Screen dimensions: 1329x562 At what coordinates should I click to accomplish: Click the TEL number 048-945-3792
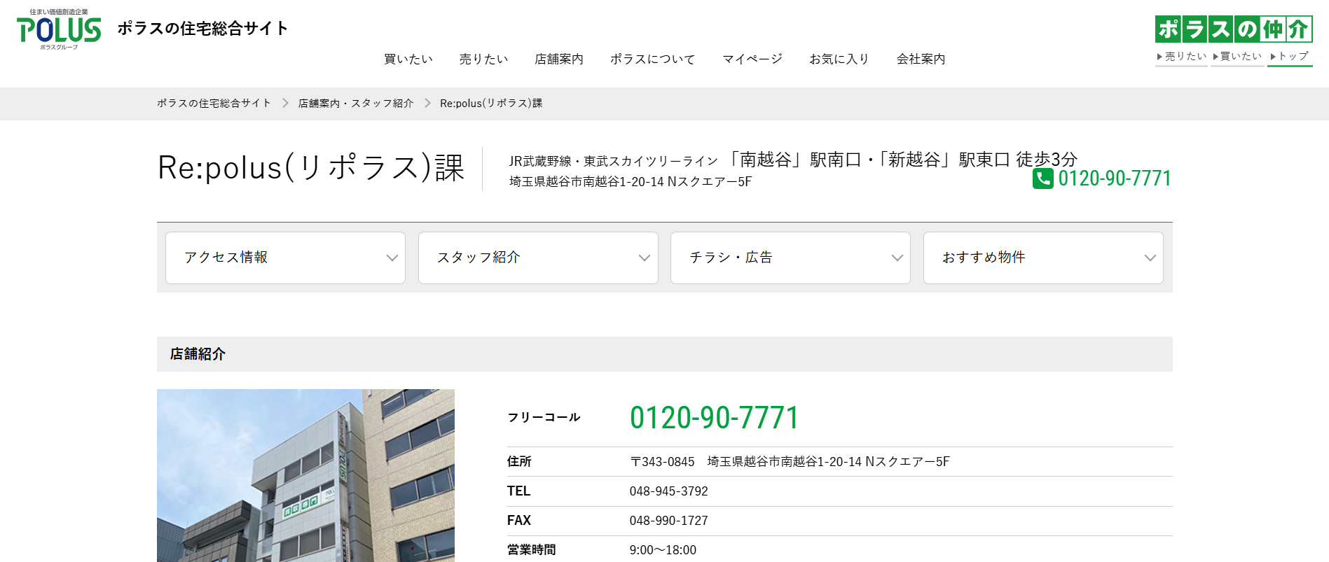click(669, 491)
